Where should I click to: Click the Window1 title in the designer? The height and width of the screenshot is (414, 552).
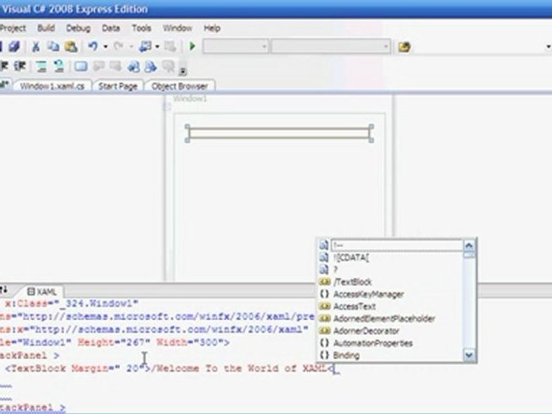pyautogui.click(x=190, y=99)
